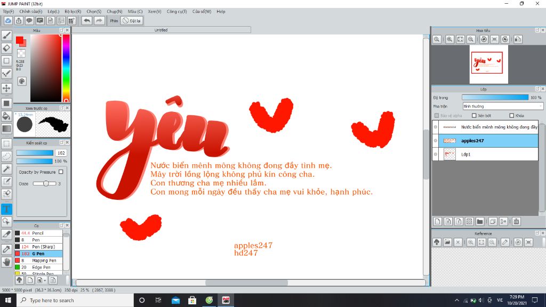Toggle visibility of Lớp1 layer

[x=436, y=154]
